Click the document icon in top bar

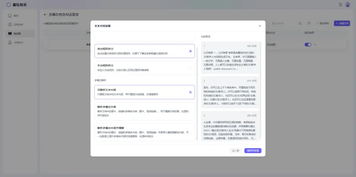[340, 4]
